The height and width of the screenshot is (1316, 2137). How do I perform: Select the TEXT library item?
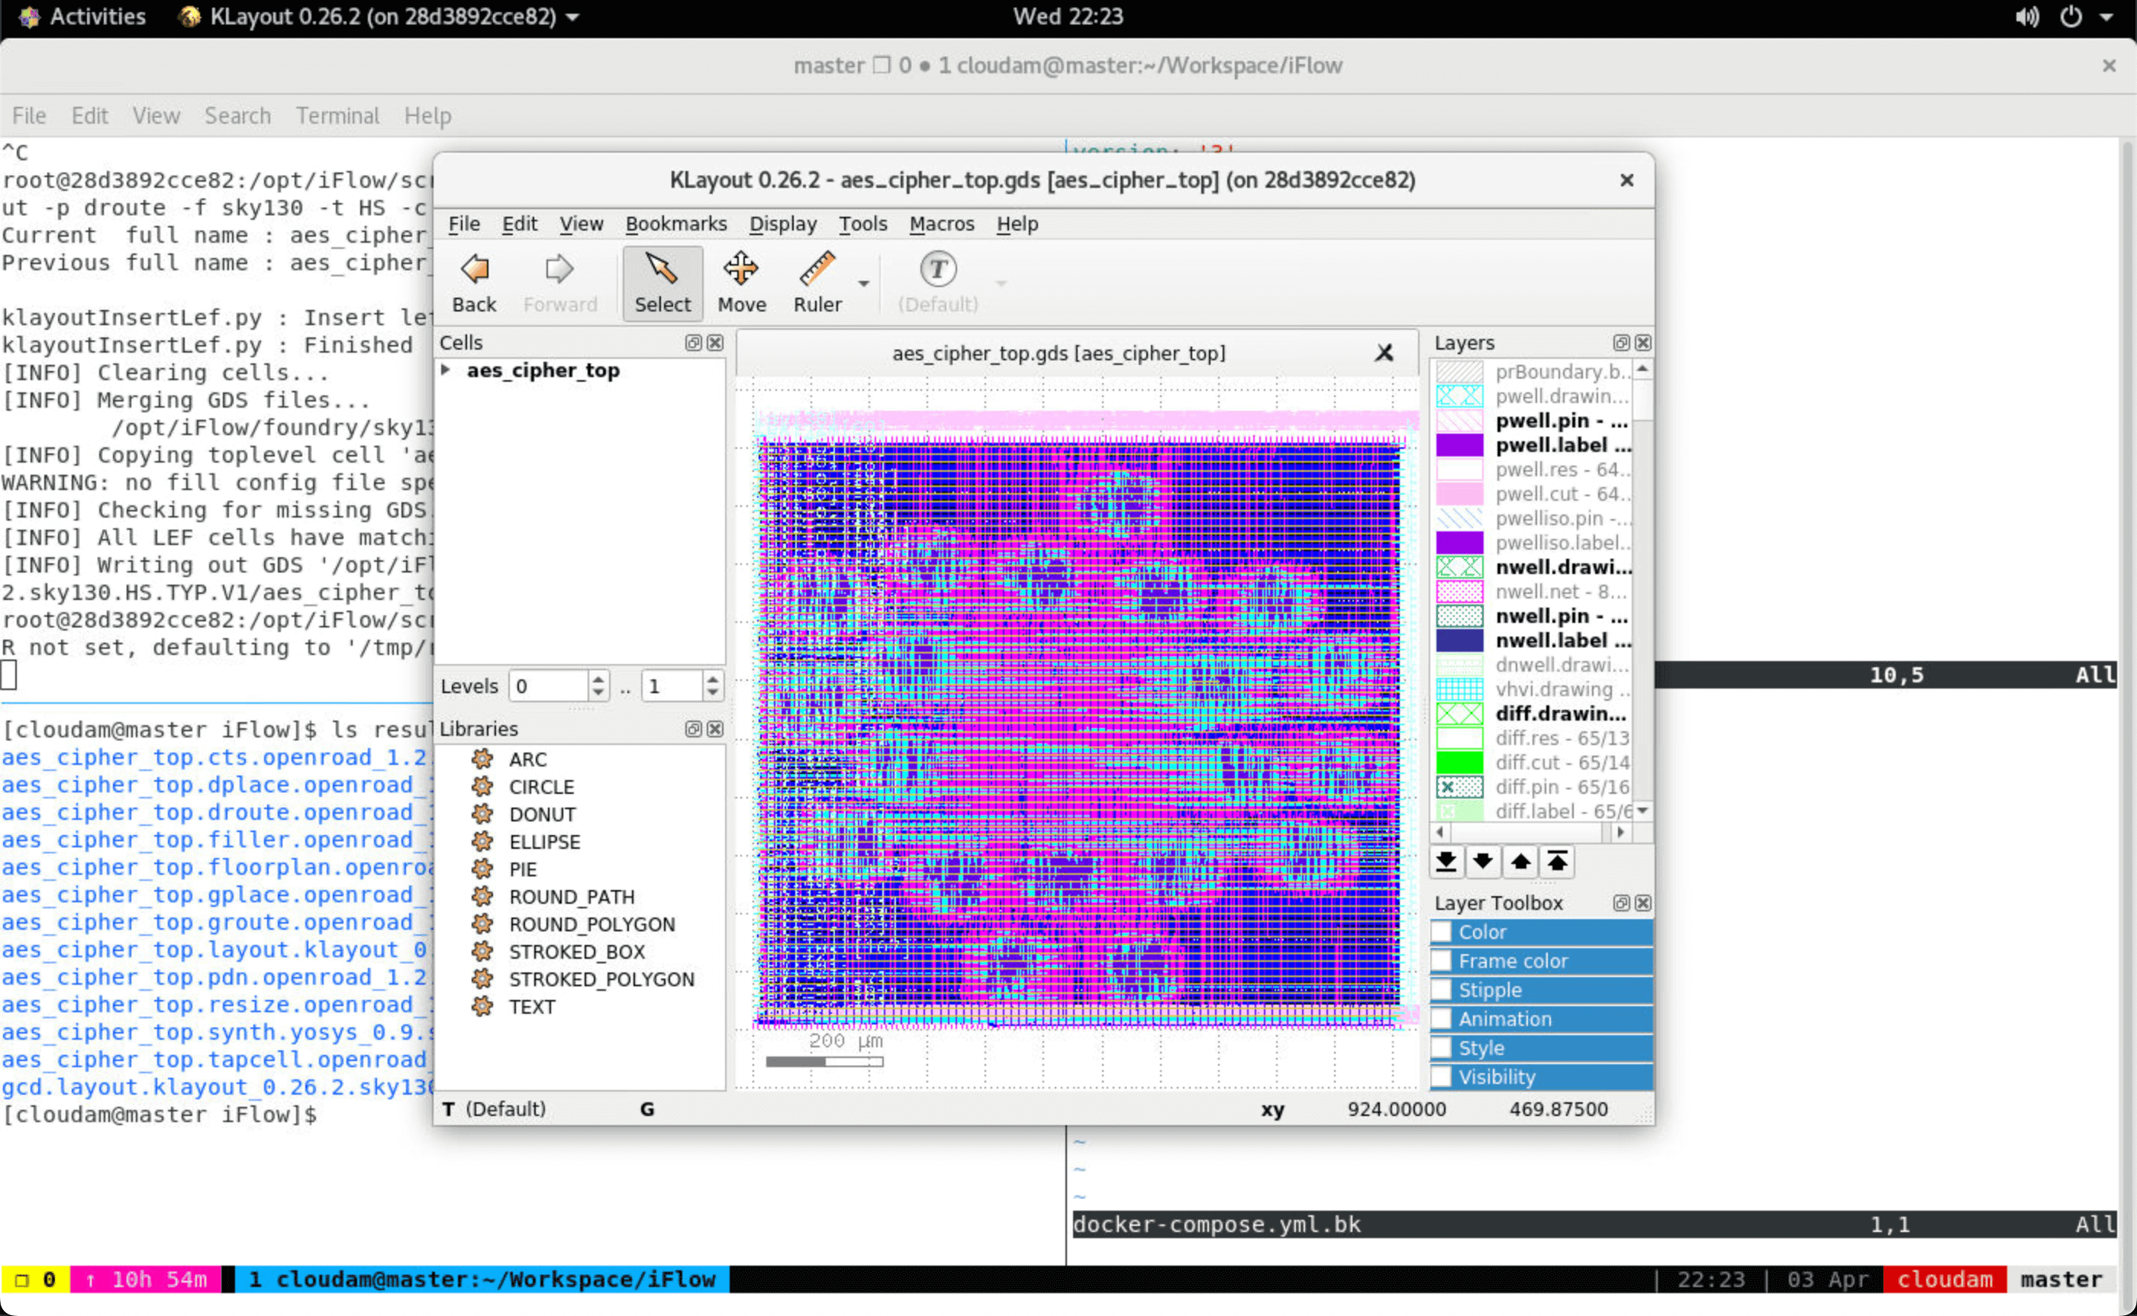532,1007
